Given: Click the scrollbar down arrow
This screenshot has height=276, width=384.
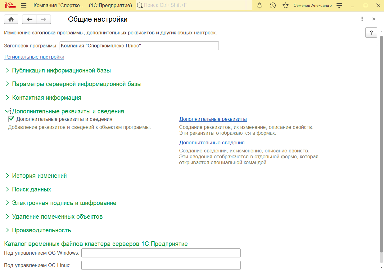Looking at the screenshot, I should 382,267.
